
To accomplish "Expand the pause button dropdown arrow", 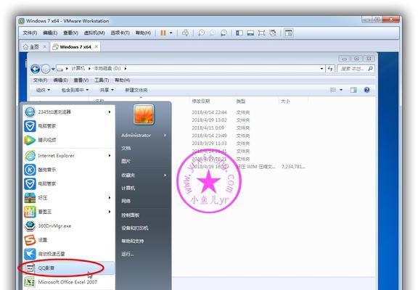I will tap(171, 33).
